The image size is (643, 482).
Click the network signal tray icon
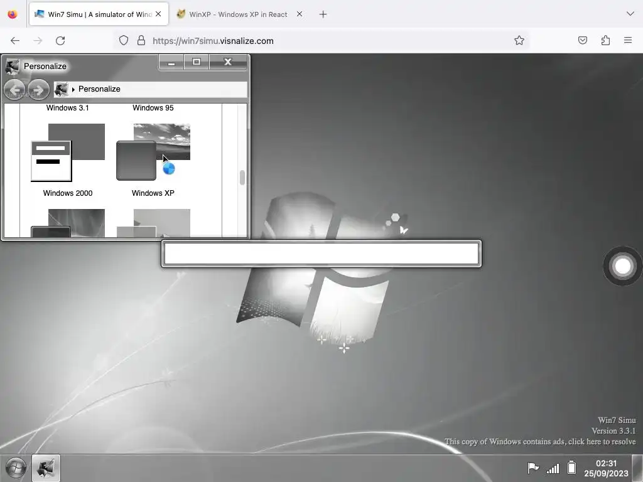tap(553, 468)
